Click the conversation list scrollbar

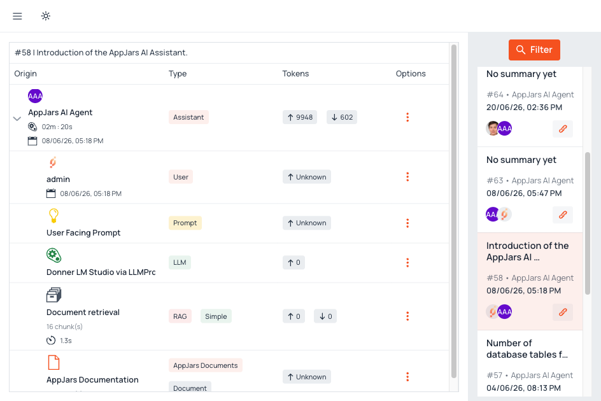[588, 223]
